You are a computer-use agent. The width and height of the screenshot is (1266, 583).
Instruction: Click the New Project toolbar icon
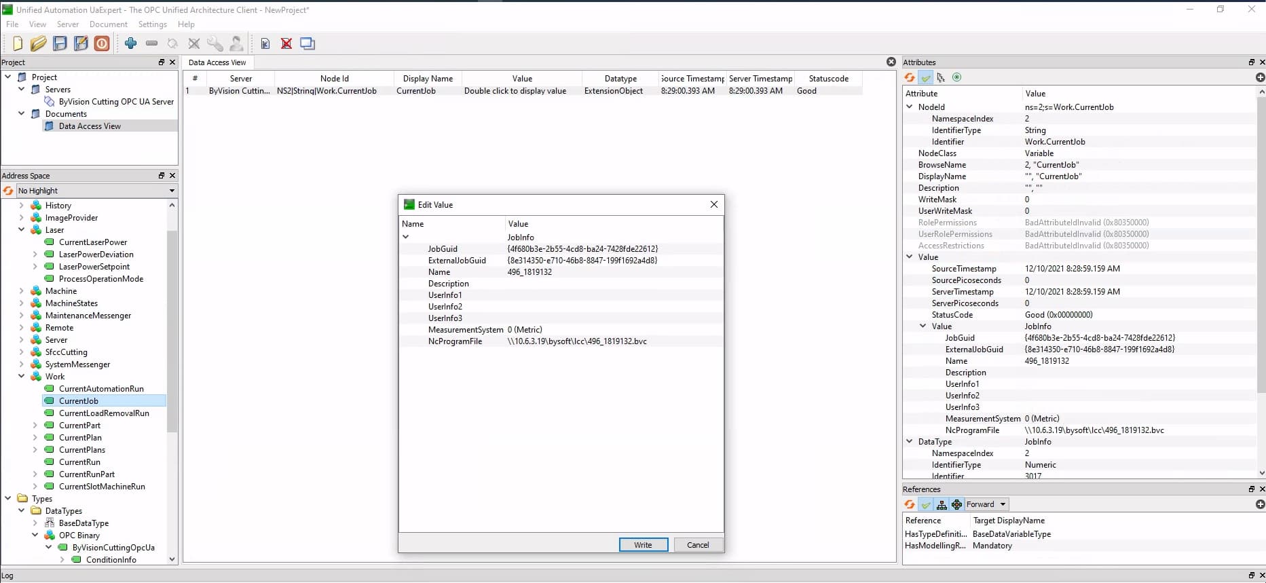pos(18,43)
